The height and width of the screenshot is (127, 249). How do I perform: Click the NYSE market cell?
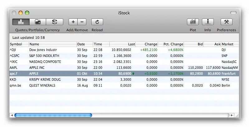(225, 79)
